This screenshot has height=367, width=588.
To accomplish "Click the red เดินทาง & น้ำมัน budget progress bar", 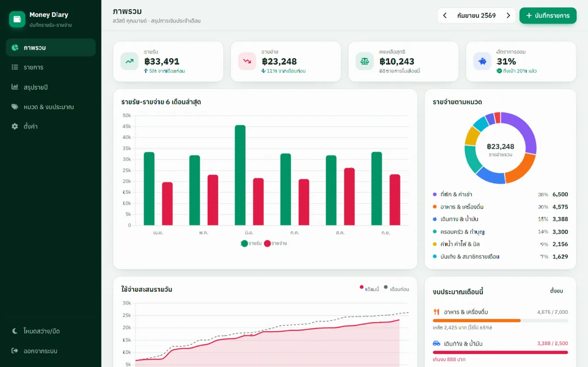I will (500, 352).
